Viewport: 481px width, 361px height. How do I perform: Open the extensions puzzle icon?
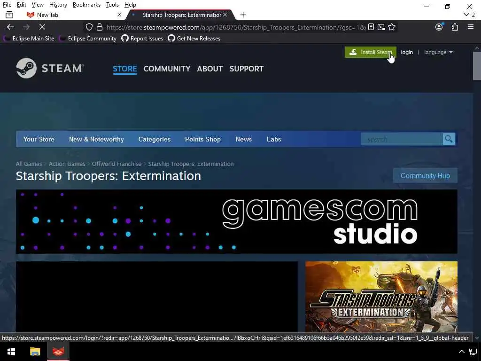point(455,27)
